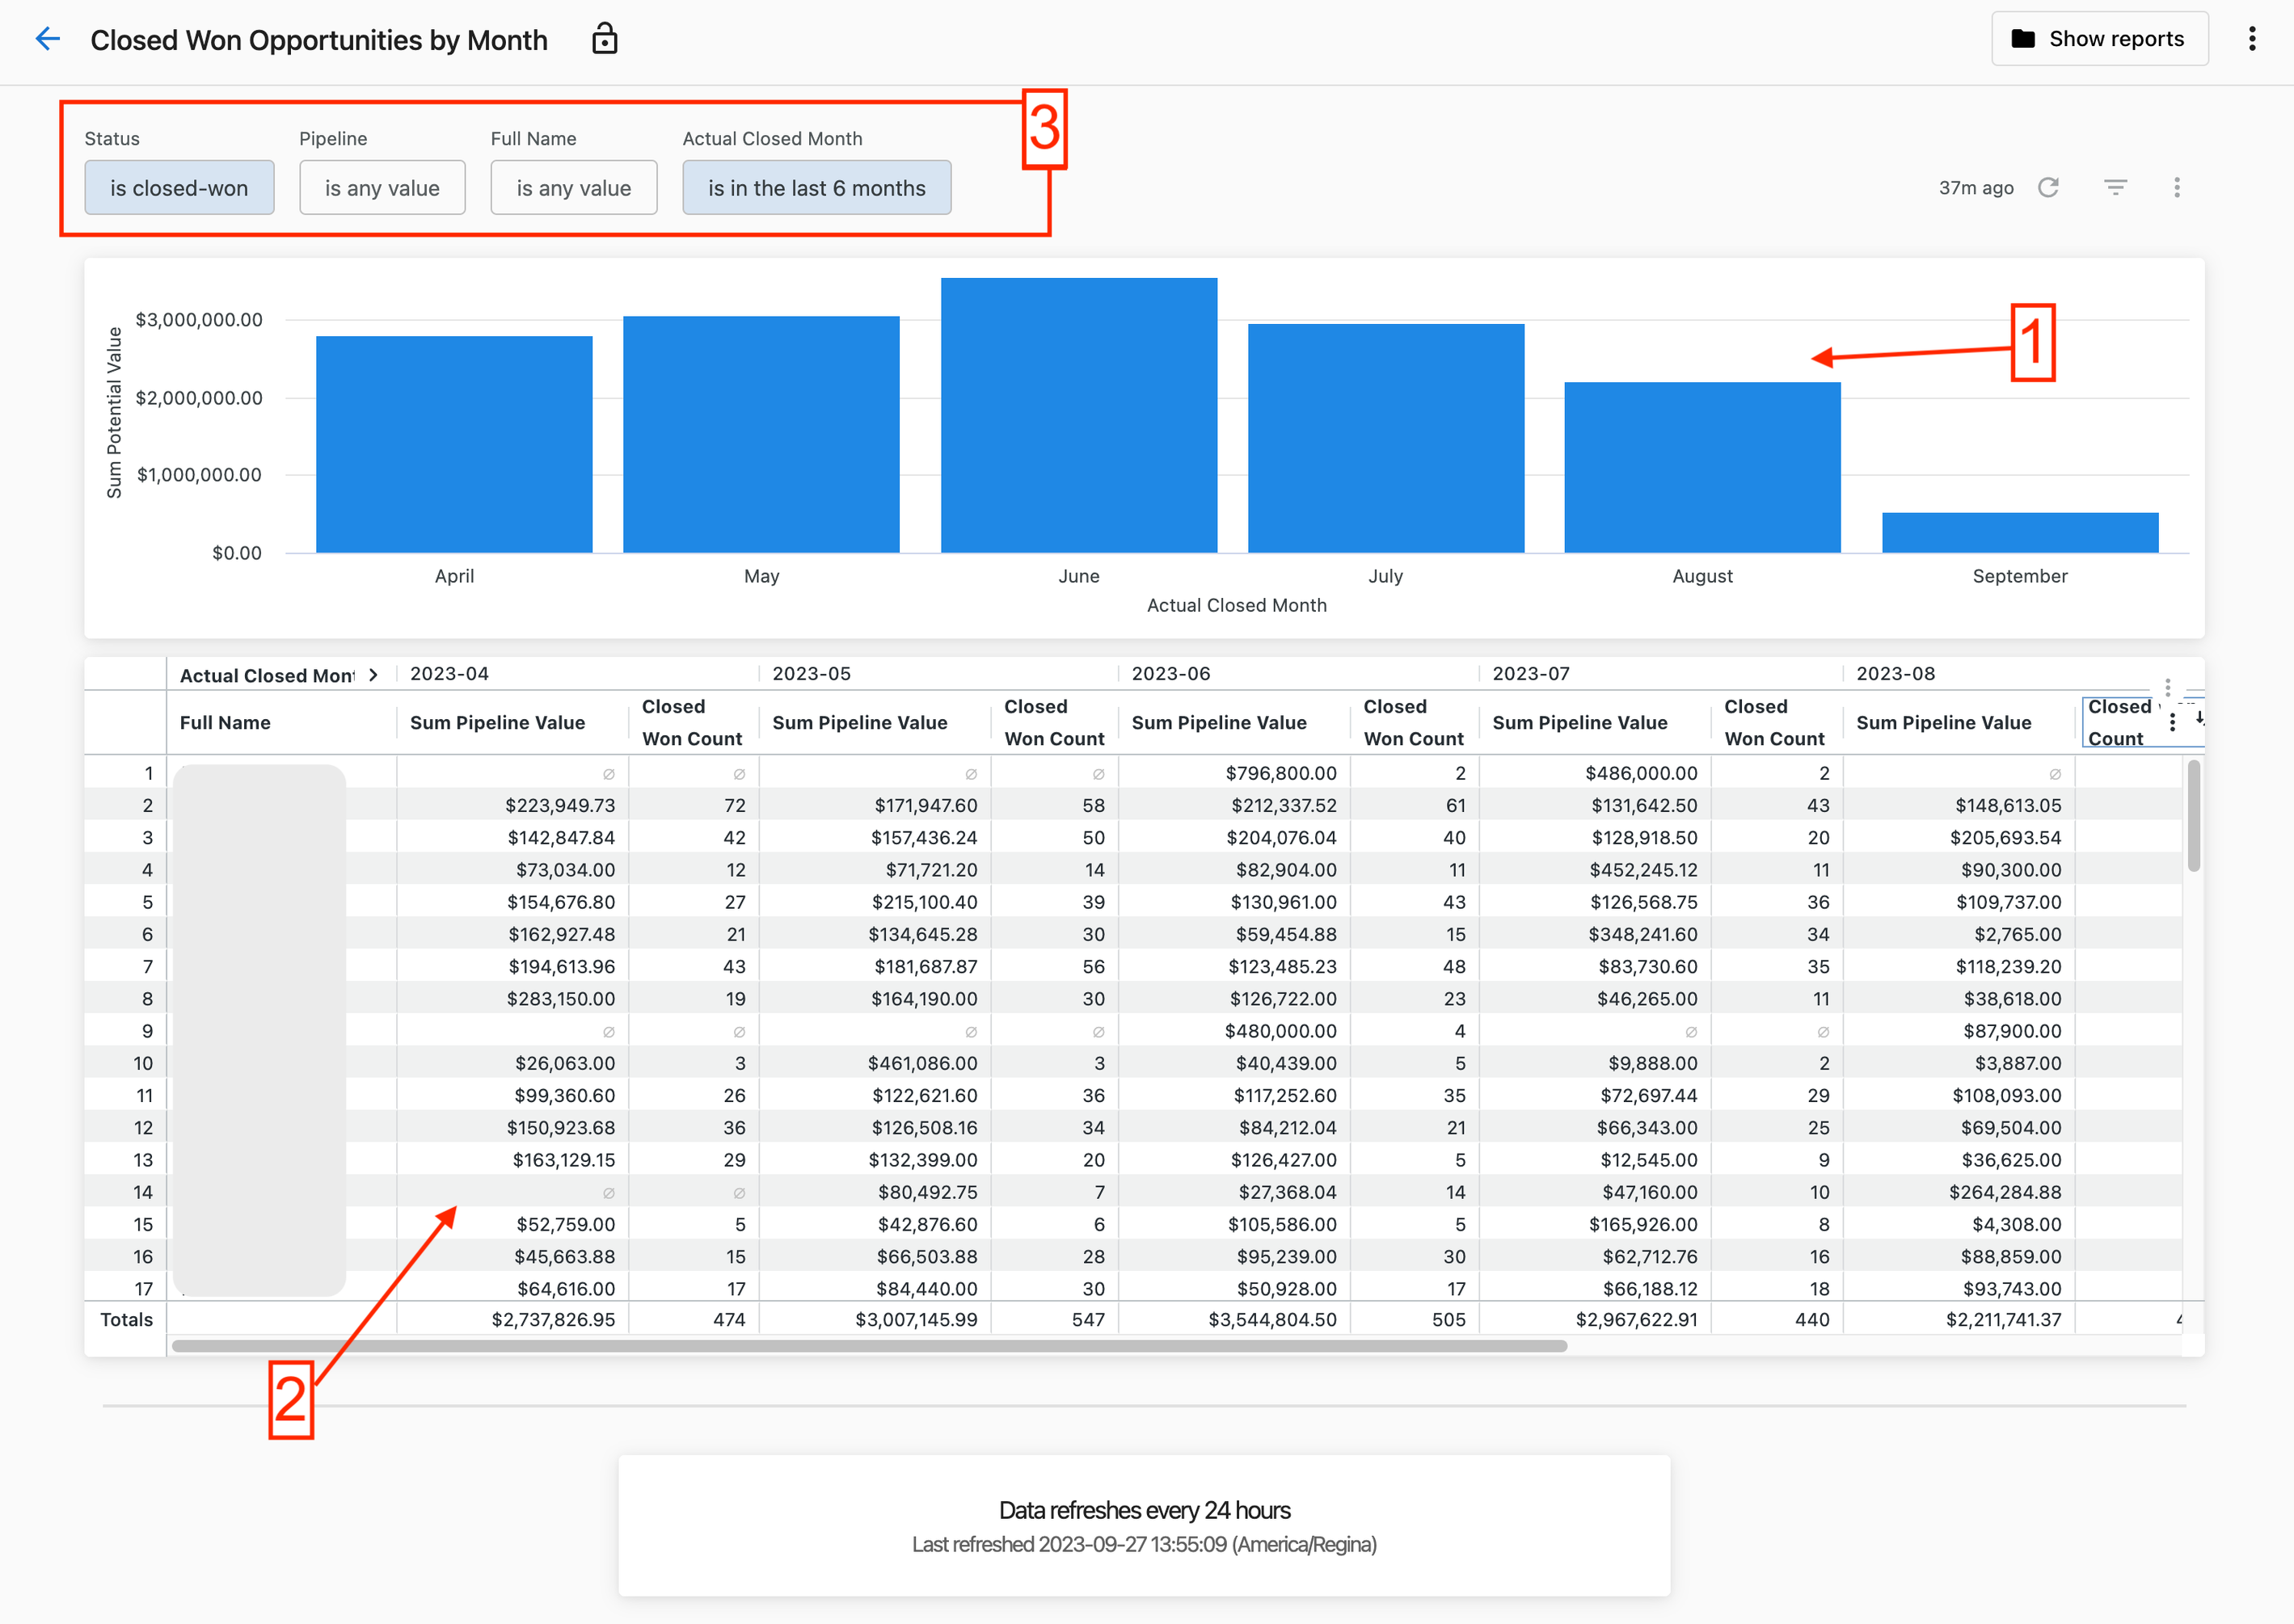Open Actual Closed Month filter dropdown
The image size is (2294, 1624).
(x=816, y=187)
